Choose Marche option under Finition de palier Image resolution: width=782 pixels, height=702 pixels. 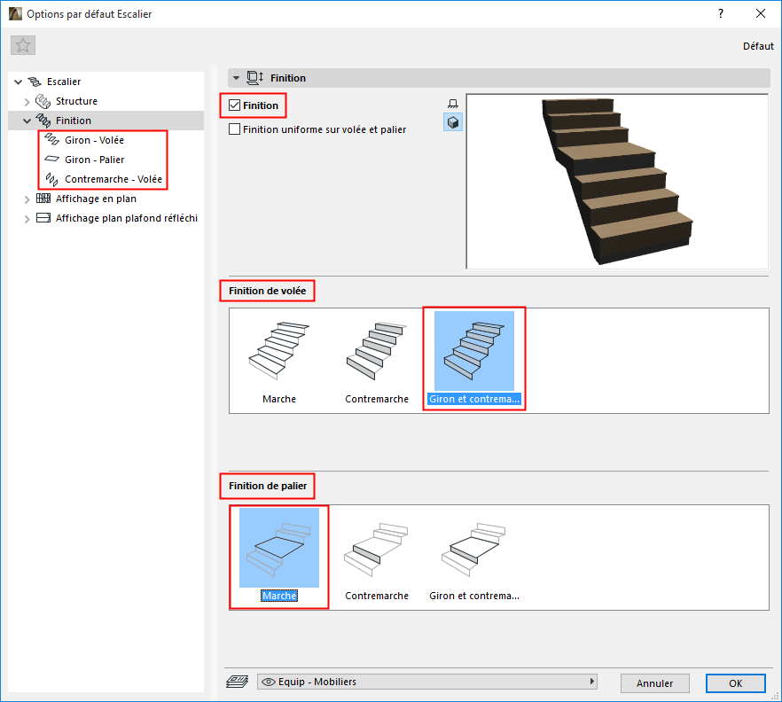(x=279, y=556)
